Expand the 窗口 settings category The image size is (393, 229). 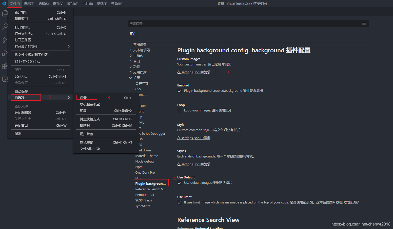131,61
